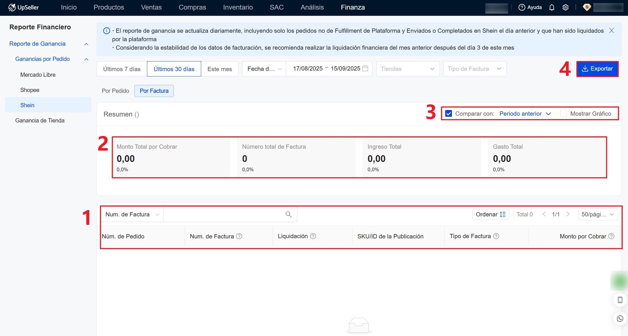Open the Inventario menu
The image size is (628, 336).
tap(238, 7)
